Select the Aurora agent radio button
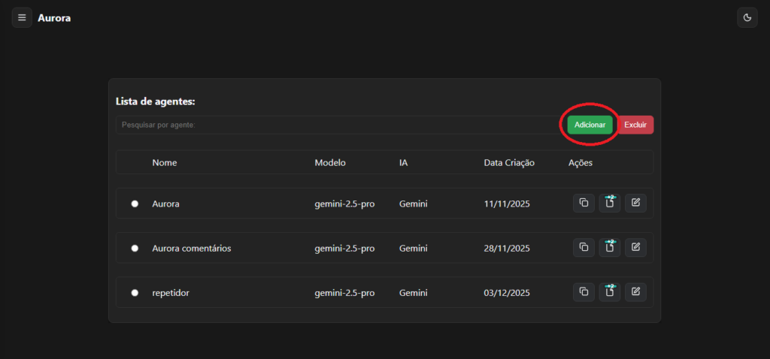The image size is (770, 359). 135,204
